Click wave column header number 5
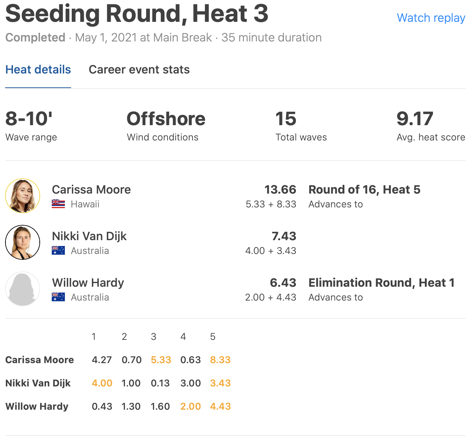473x441 pixels. [x=213, y=337]
